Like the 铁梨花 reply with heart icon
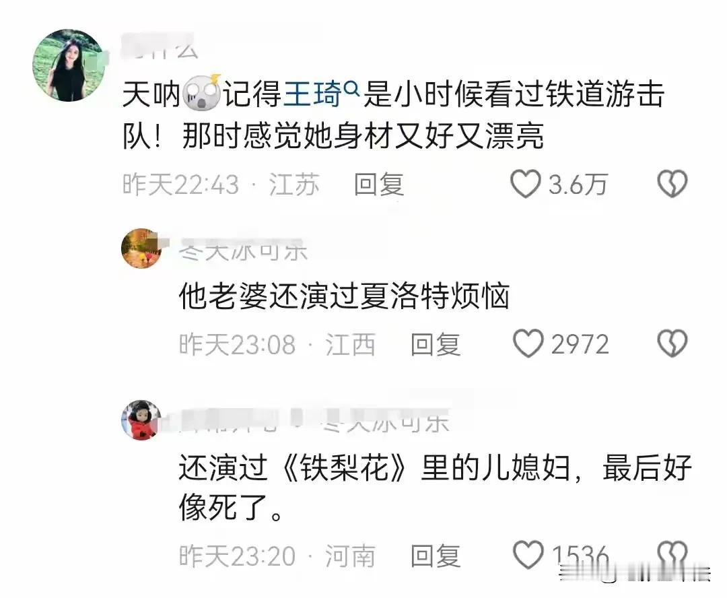Screen dimensions: 727x598 tap(528, 554)
